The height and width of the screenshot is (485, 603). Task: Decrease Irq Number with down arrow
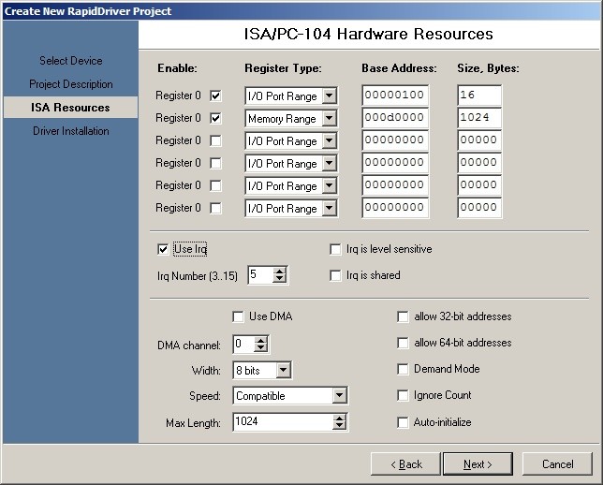[x=280, y=279]
